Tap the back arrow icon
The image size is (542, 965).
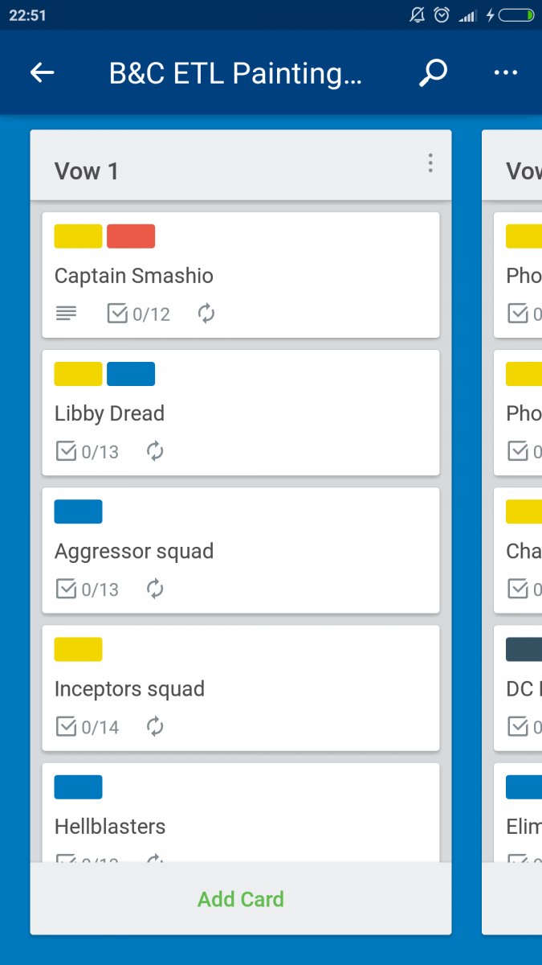(42, 73)
